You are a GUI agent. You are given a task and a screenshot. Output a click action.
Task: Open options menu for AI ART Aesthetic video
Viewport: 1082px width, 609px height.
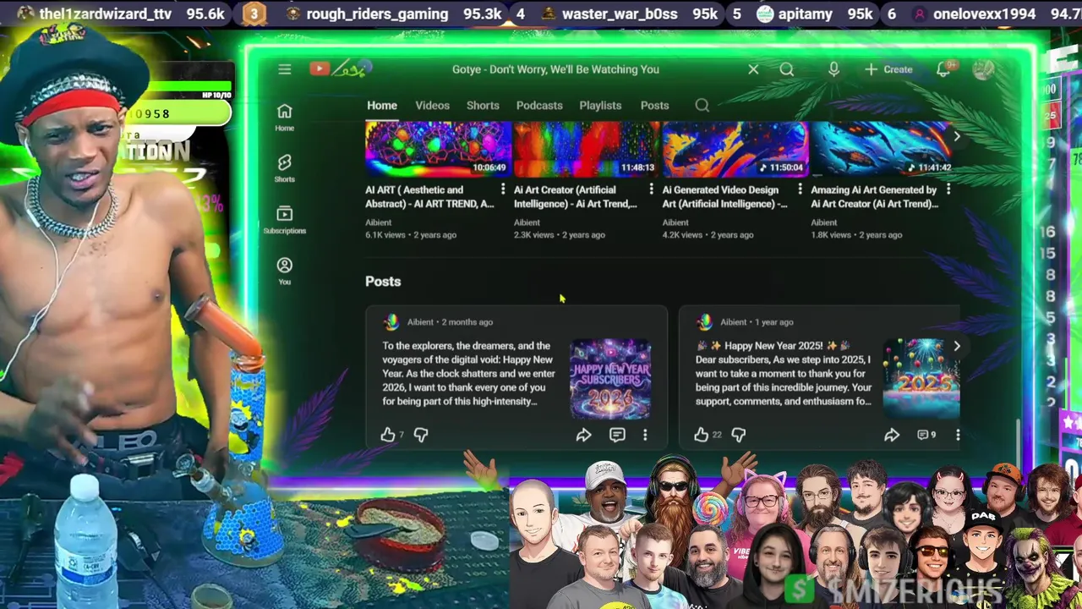click(x=503, y=189)
